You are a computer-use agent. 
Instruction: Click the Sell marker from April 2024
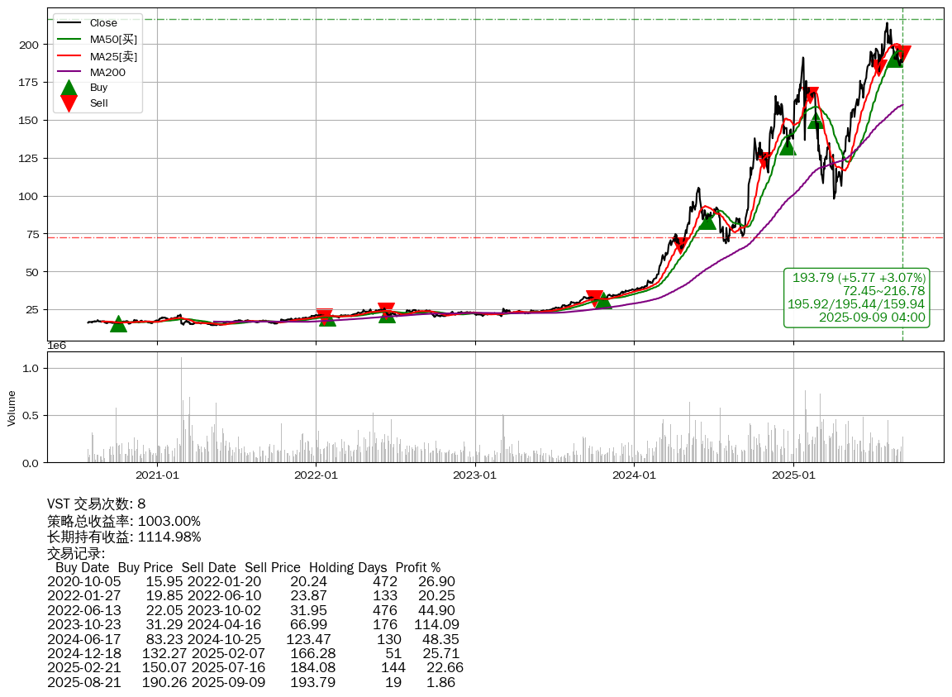point(681,246)
